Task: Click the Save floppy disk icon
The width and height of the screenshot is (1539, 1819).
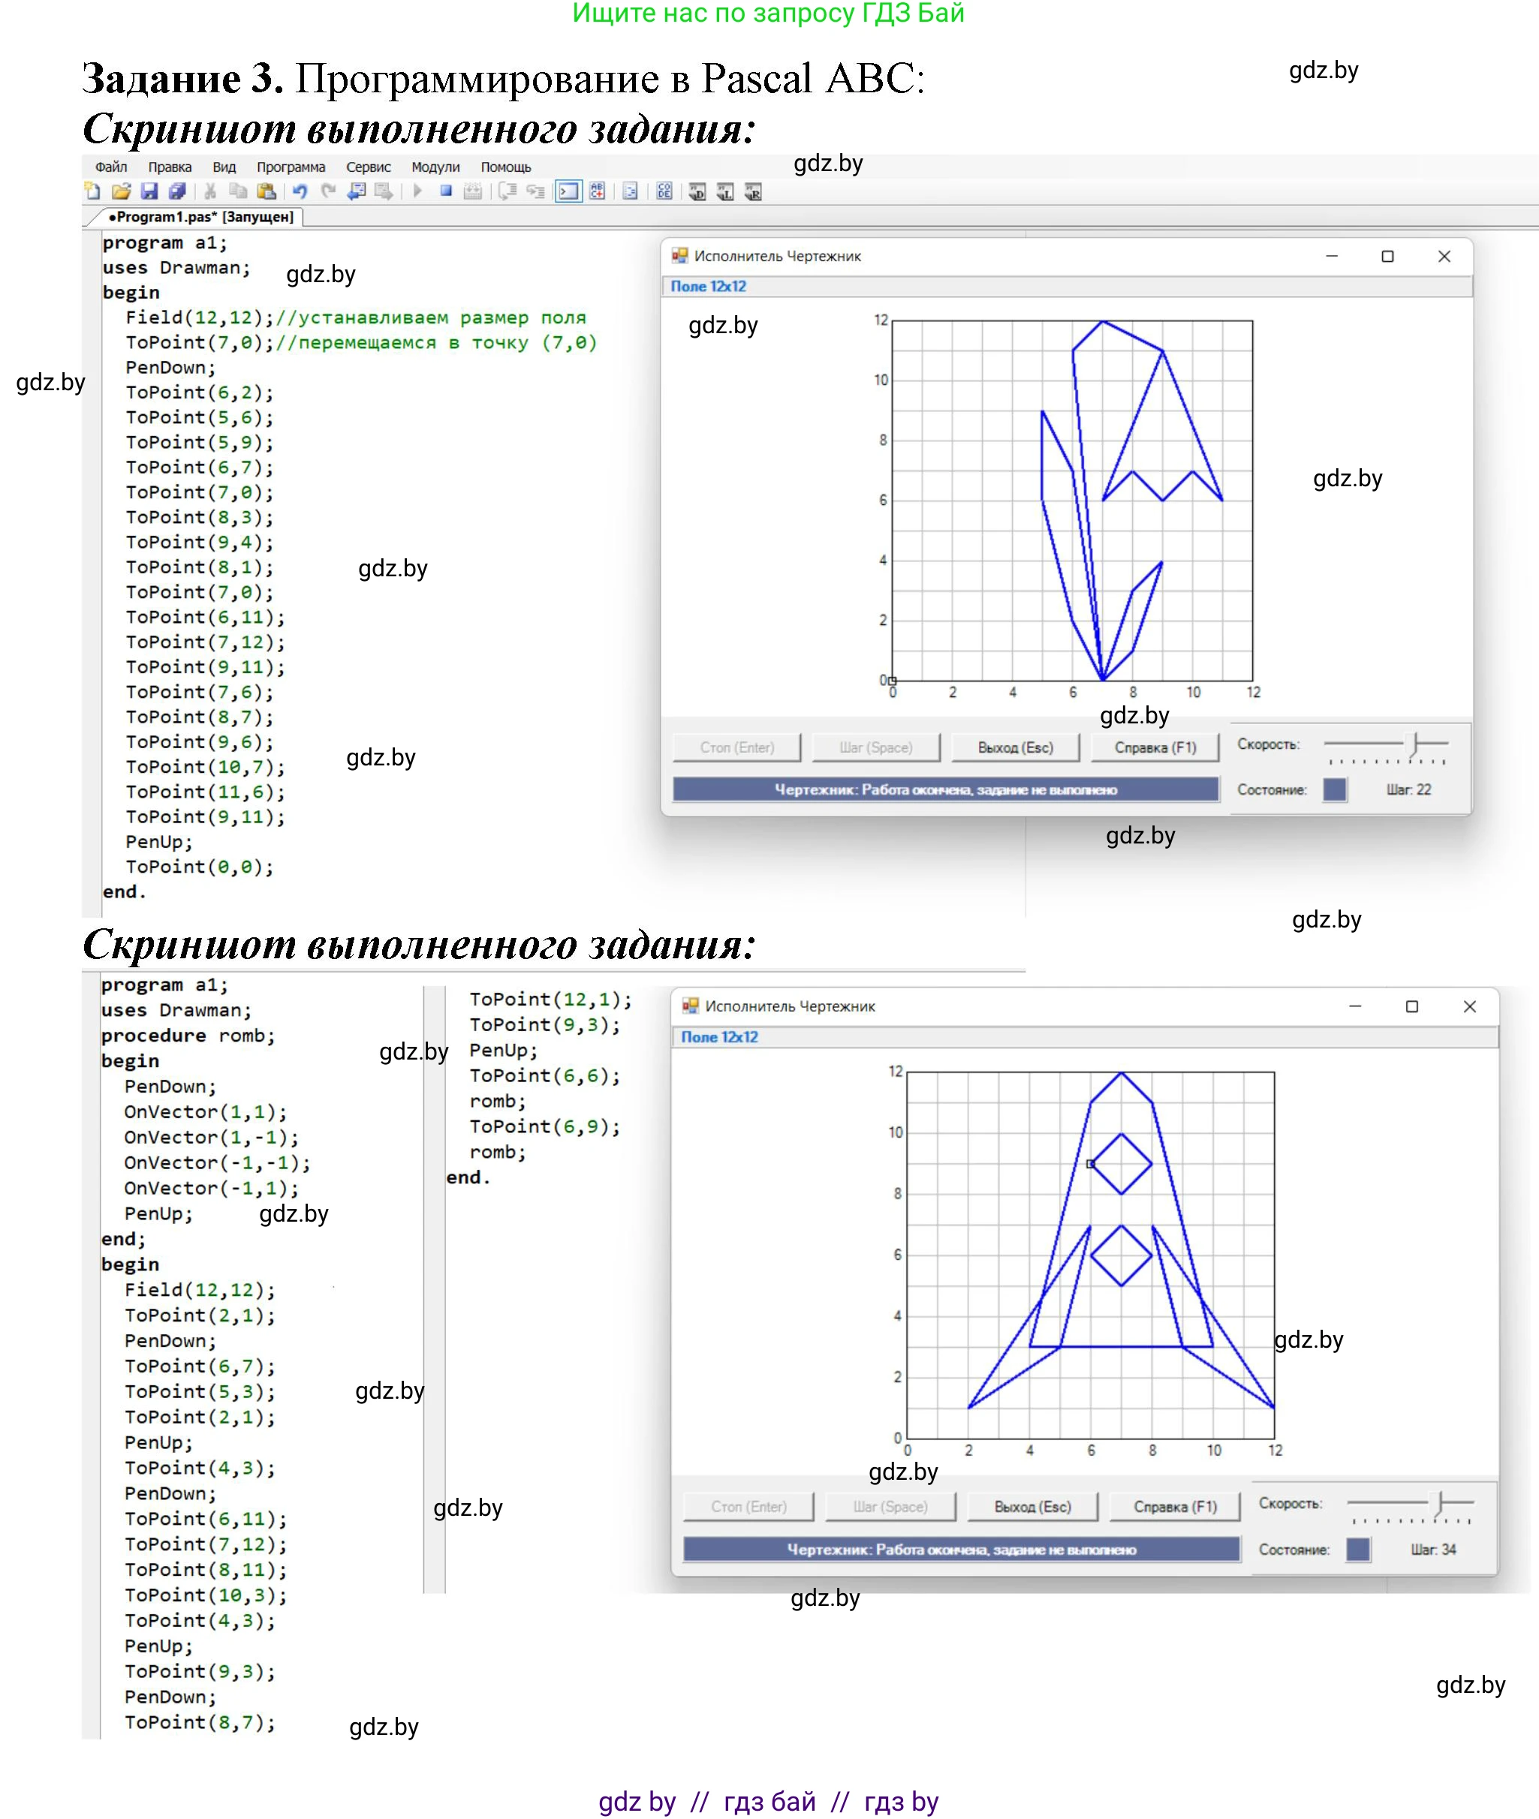Action: [149, 191]
